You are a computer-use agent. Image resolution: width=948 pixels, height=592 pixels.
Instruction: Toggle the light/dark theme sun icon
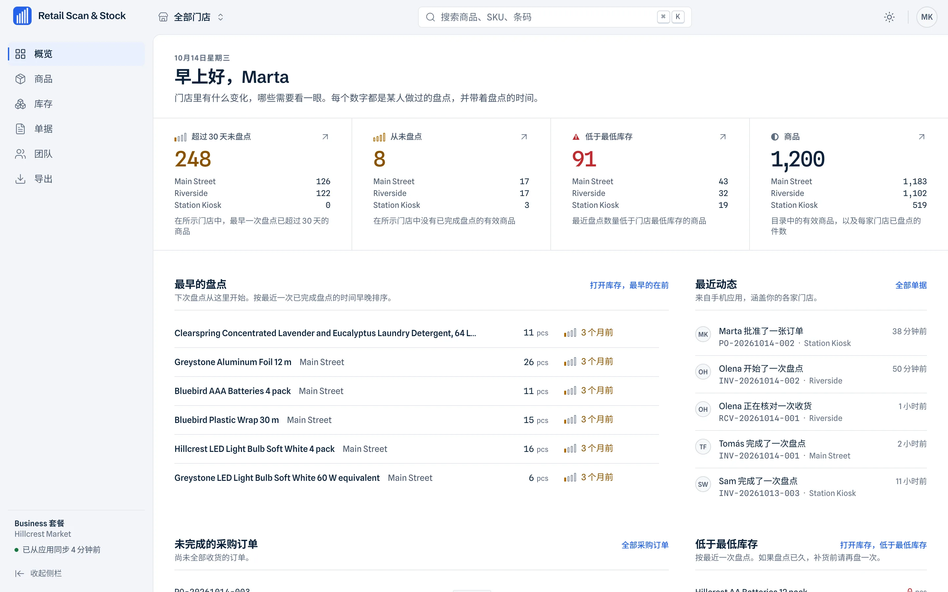pyautogui.click(x=889, y=17)
